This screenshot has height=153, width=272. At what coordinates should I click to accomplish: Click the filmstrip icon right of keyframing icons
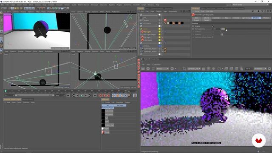coord(135,96)
